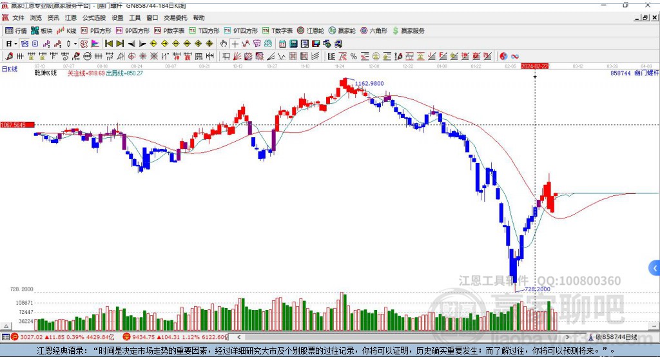Expand the candlestick style dropdown arrow
This screenshot has height=357, width=660.
coord(75,44)
